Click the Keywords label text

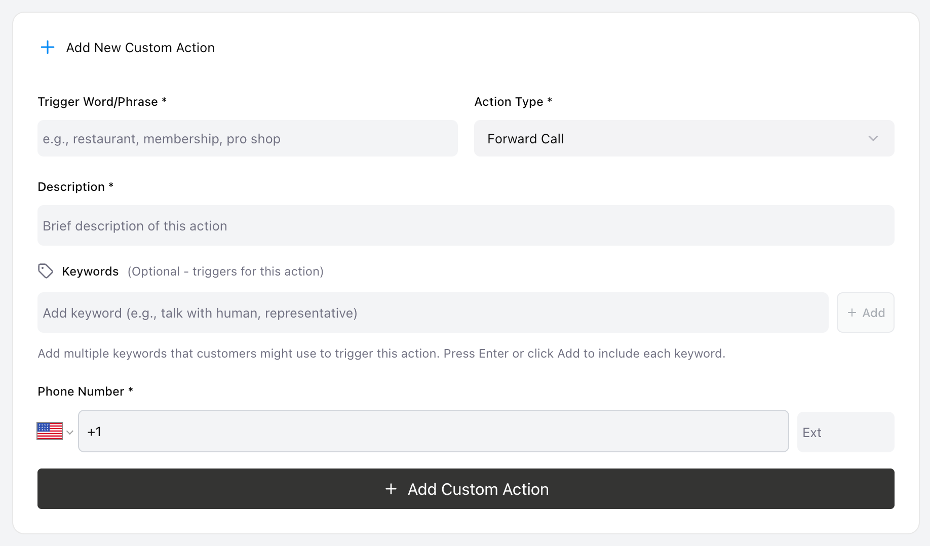tap(90, 271)
